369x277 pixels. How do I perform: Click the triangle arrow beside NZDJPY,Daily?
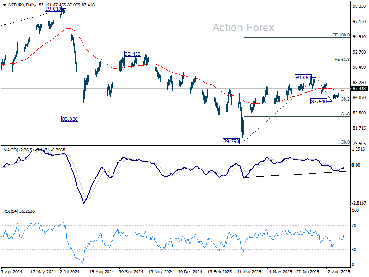click(4, 5)
